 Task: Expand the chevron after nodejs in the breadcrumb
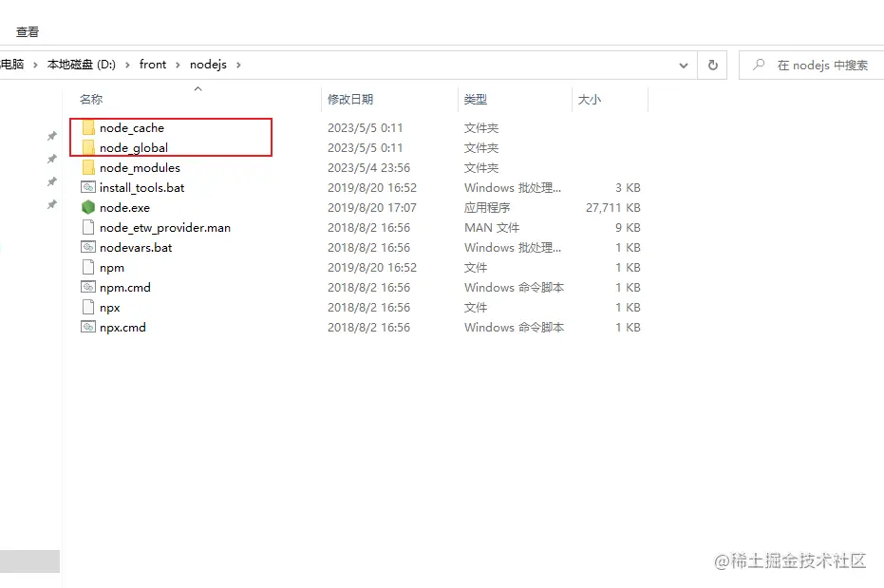pyautogui.click(x=238, y=65)
